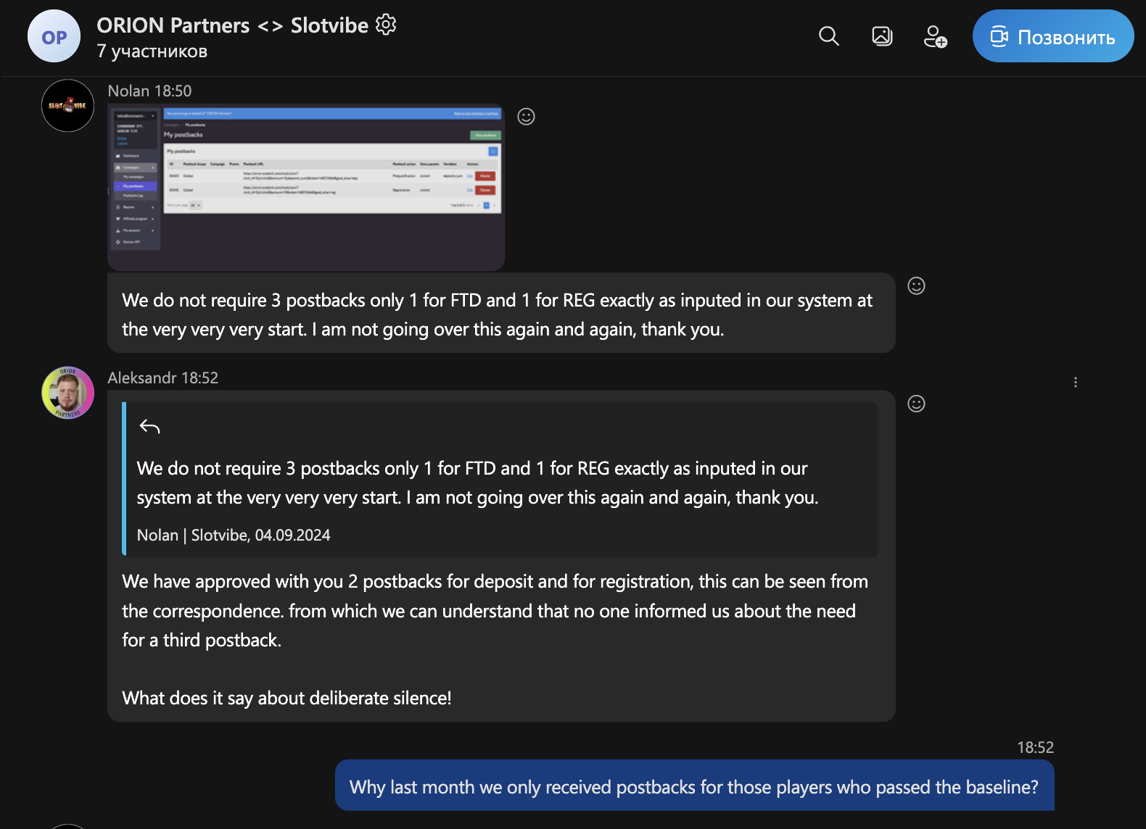
Task: React to Aleksandr's reply message
Action: coord(916,404)
